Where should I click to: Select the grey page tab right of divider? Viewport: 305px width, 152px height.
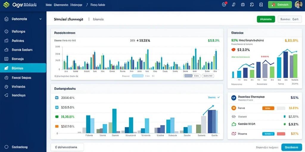pos(98,19)
